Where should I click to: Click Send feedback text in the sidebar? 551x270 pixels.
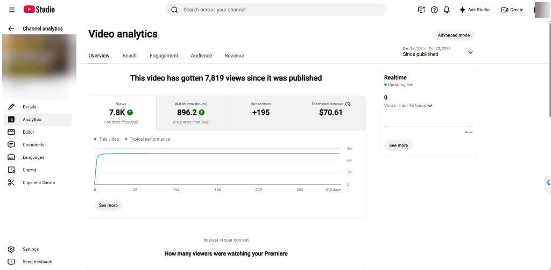coord(37,262)
